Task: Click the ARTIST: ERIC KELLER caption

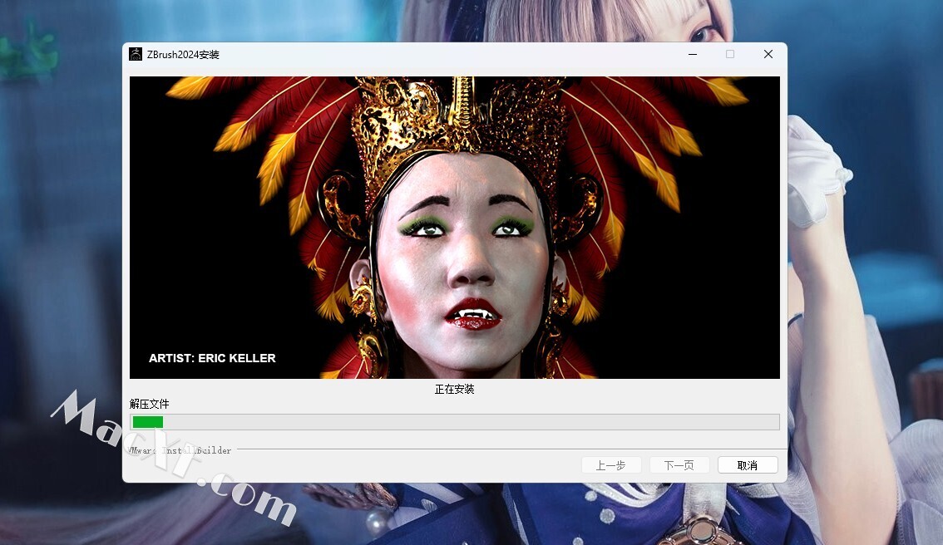Action: (x=212, y=358)
